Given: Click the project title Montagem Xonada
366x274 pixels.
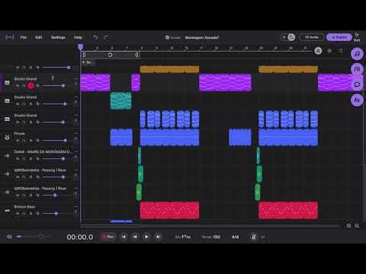Looking at the screenshot, I should [202, 37].
